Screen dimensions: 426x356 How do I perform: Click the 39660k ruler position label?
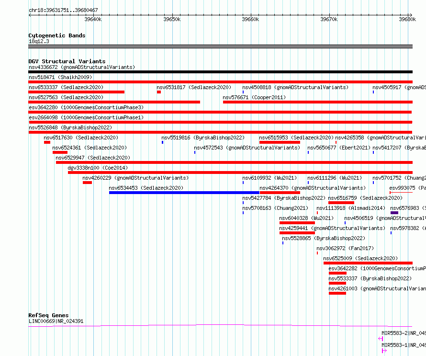250,19
